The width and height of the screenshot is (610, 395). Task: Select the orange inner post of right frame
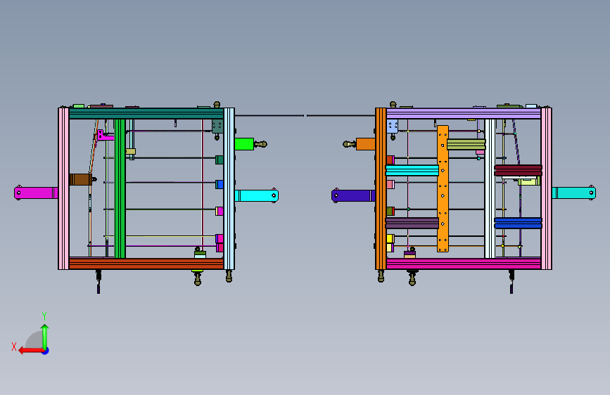tap(381, 188)
